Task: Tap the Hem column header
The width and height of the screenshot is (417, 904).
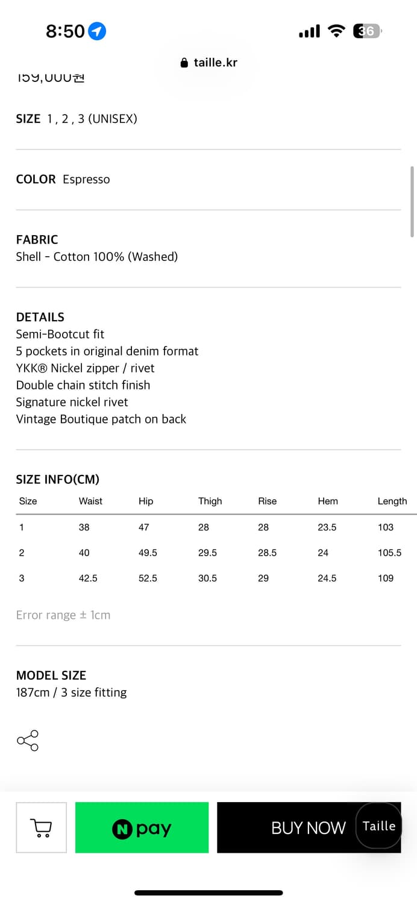Action: [x=328, y=501]
